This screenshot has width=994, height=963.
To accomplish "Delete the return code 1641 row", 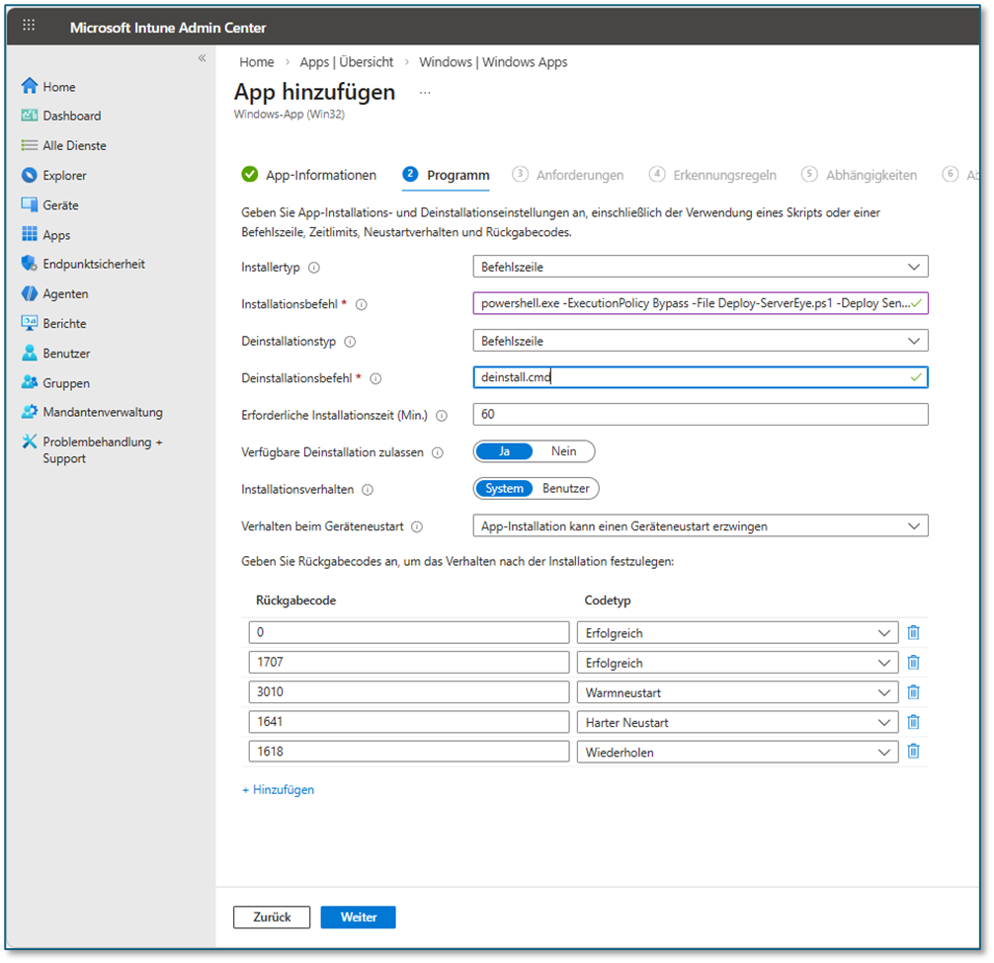I will pos(914,722).
